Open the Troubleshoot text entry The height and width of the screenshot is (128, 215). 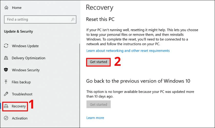[22, 94]
